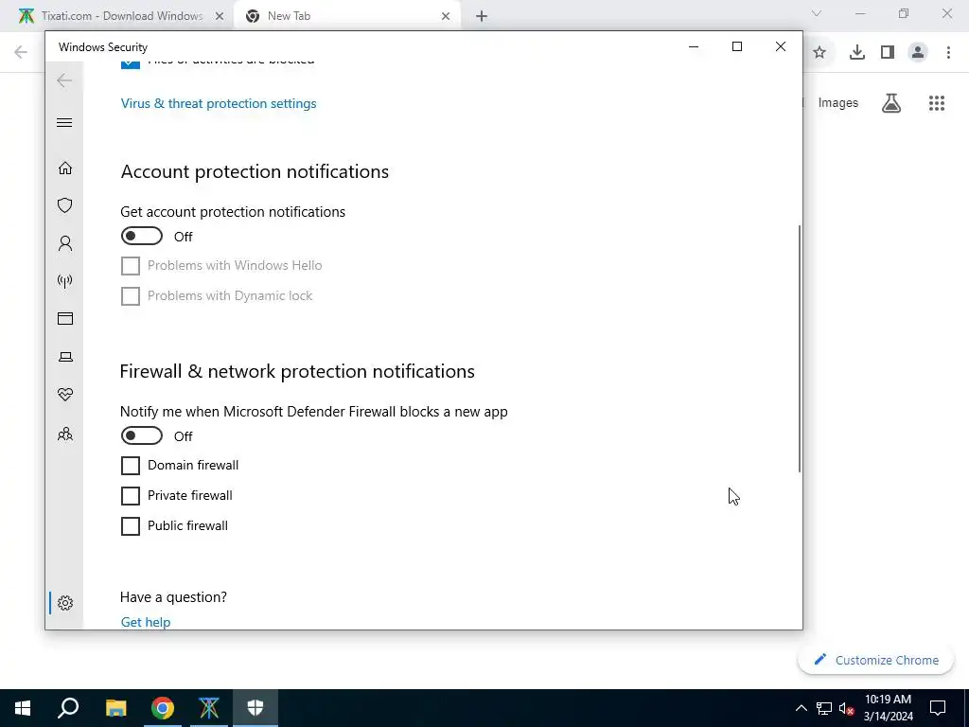Click the taskbar clock and date

click(888, 708)
